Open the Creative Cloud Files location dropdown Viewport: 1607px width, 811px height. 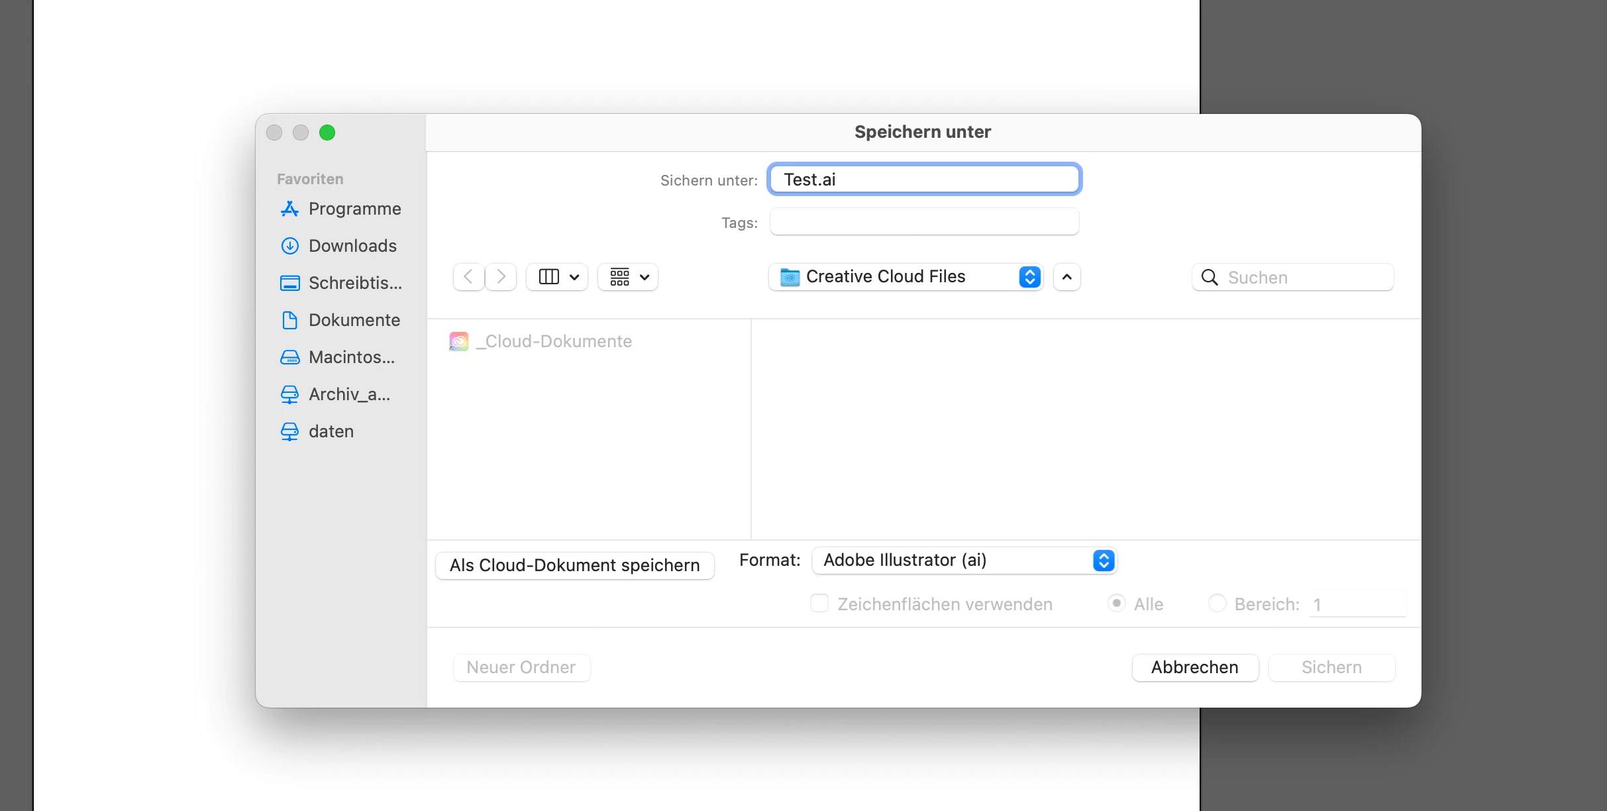(x=906, y=277)
